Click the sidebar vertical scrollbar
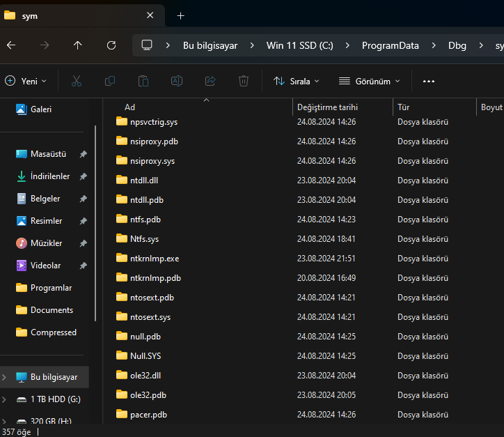The image size is (504, 437). pos(95,223)
